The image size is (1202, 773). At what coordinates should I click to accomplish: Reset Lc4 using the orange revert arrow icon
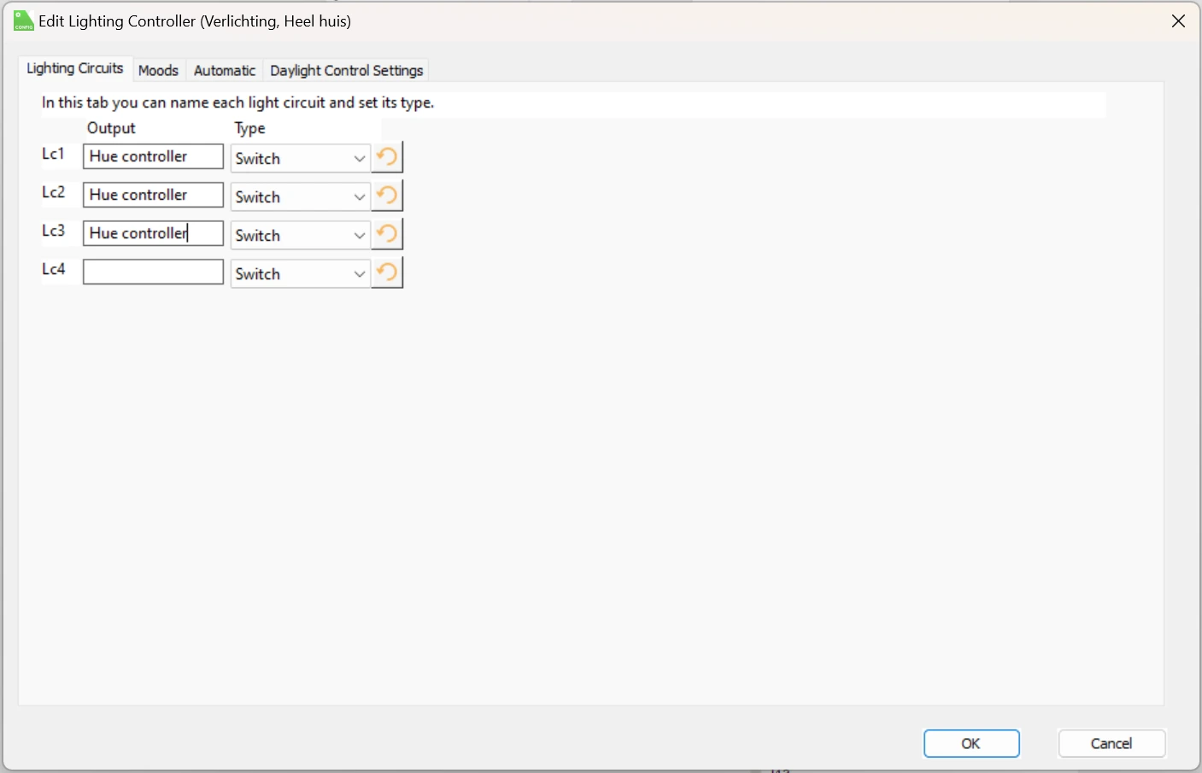(x=386, y=272)
